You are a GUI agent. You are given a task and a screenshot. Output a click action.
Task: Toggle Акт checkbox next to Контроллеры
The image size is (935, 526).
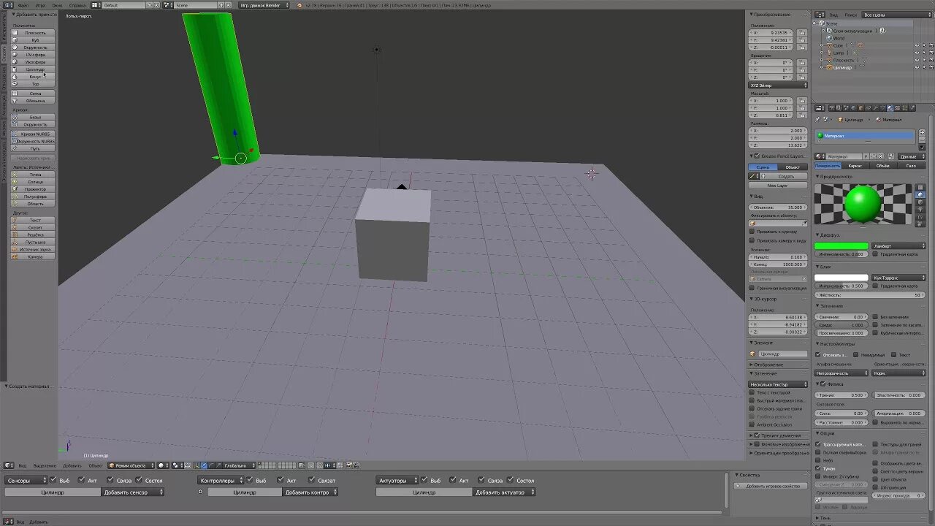[280, 480]
